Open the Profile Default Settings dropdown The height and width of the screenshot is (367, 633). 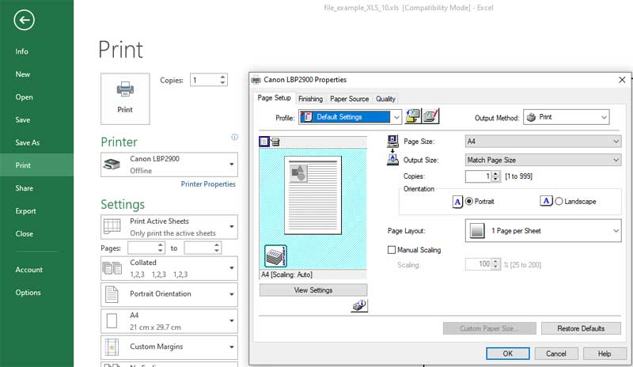click(350, 117)
